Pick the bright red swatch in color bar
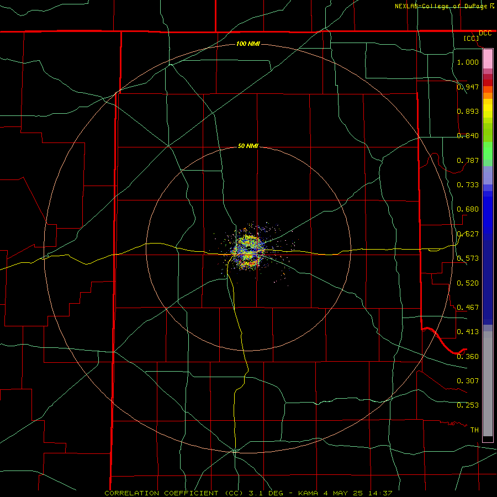Viewport: 497px width, 497px height. 488,83
